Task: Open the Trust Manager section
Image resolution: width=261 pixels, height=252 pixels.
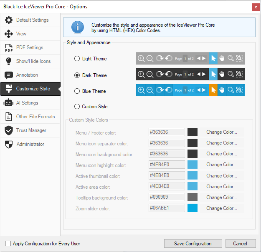Action: pyautogui.click(x=30, y=130)
